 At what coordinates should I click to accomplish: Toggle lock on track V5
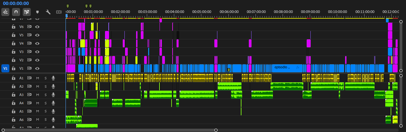coord(13,35)
